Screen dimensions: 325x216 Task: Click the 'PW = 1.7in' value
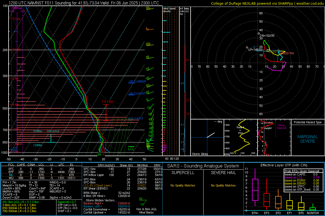click(x=9, y=182)
